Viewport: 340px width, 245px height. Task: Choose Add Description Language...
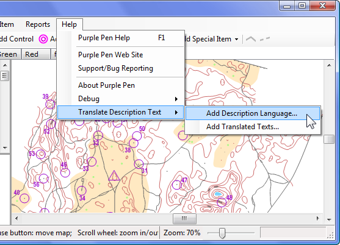253,113
